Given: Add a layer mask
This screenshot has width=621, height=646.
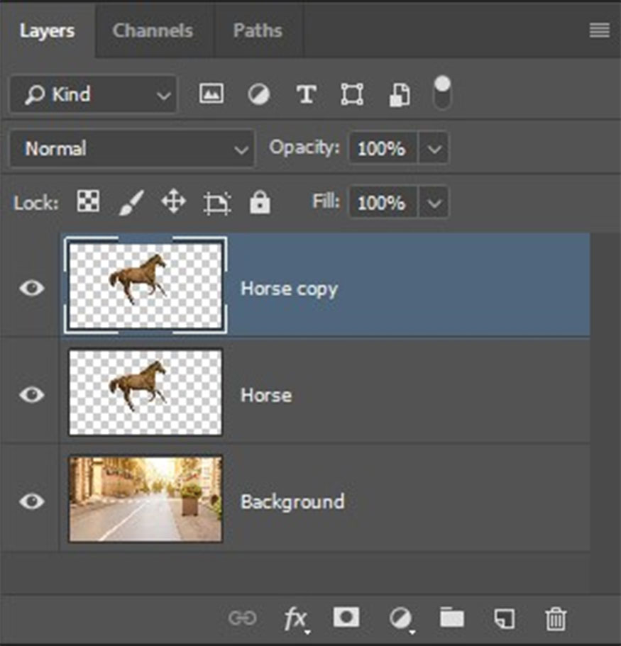Looking at the screenshot, I should point(346,618).
